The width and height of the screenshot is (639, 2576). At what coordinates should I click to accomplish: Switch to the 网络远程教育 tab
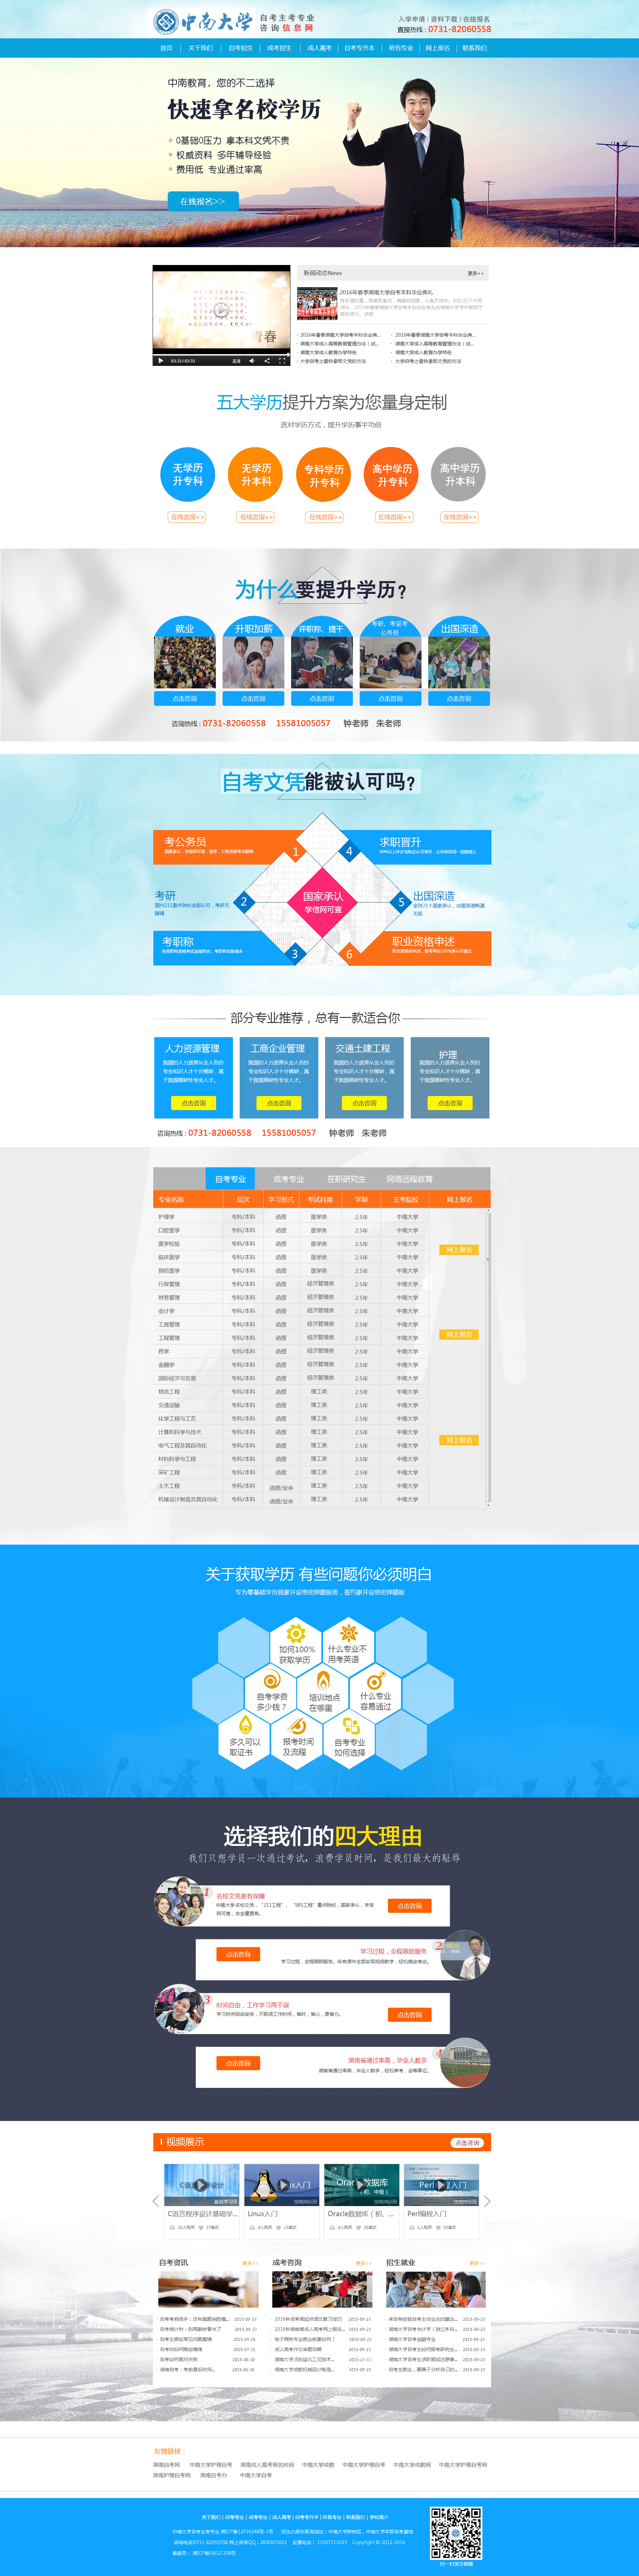[410, 1179]
